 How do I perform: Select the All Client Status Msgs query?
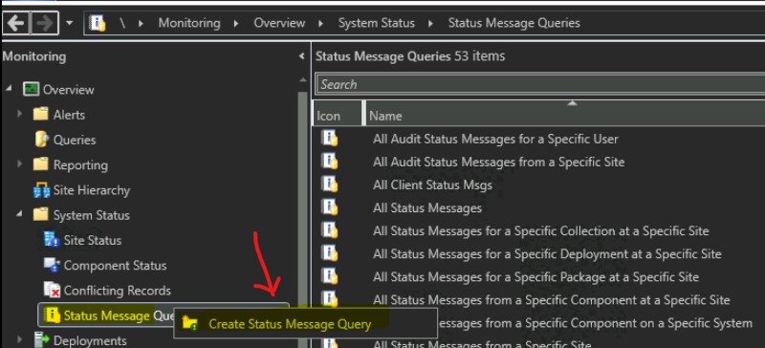(x=432, y=185)
